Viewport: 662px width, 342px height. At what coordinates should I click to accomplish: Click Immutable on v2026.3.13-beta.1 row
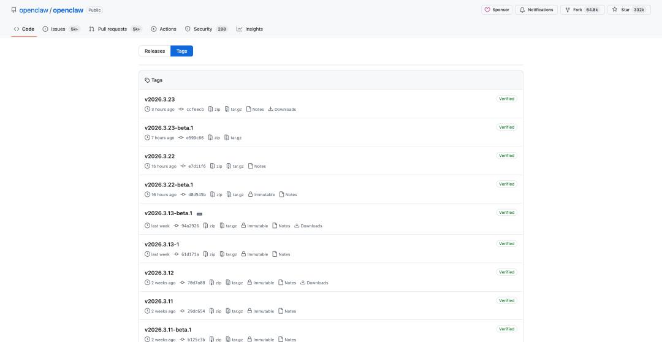[254, 226]
